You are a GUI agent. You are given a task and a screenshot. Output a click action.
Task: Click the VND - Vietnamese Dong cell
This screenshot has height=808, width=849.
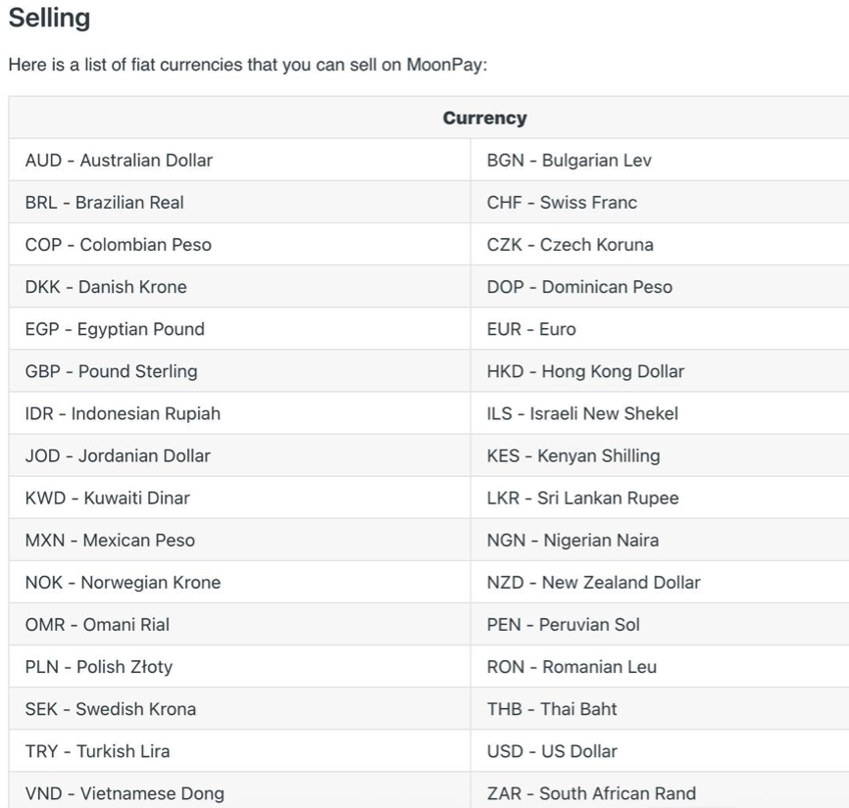[x=124, y=793]
